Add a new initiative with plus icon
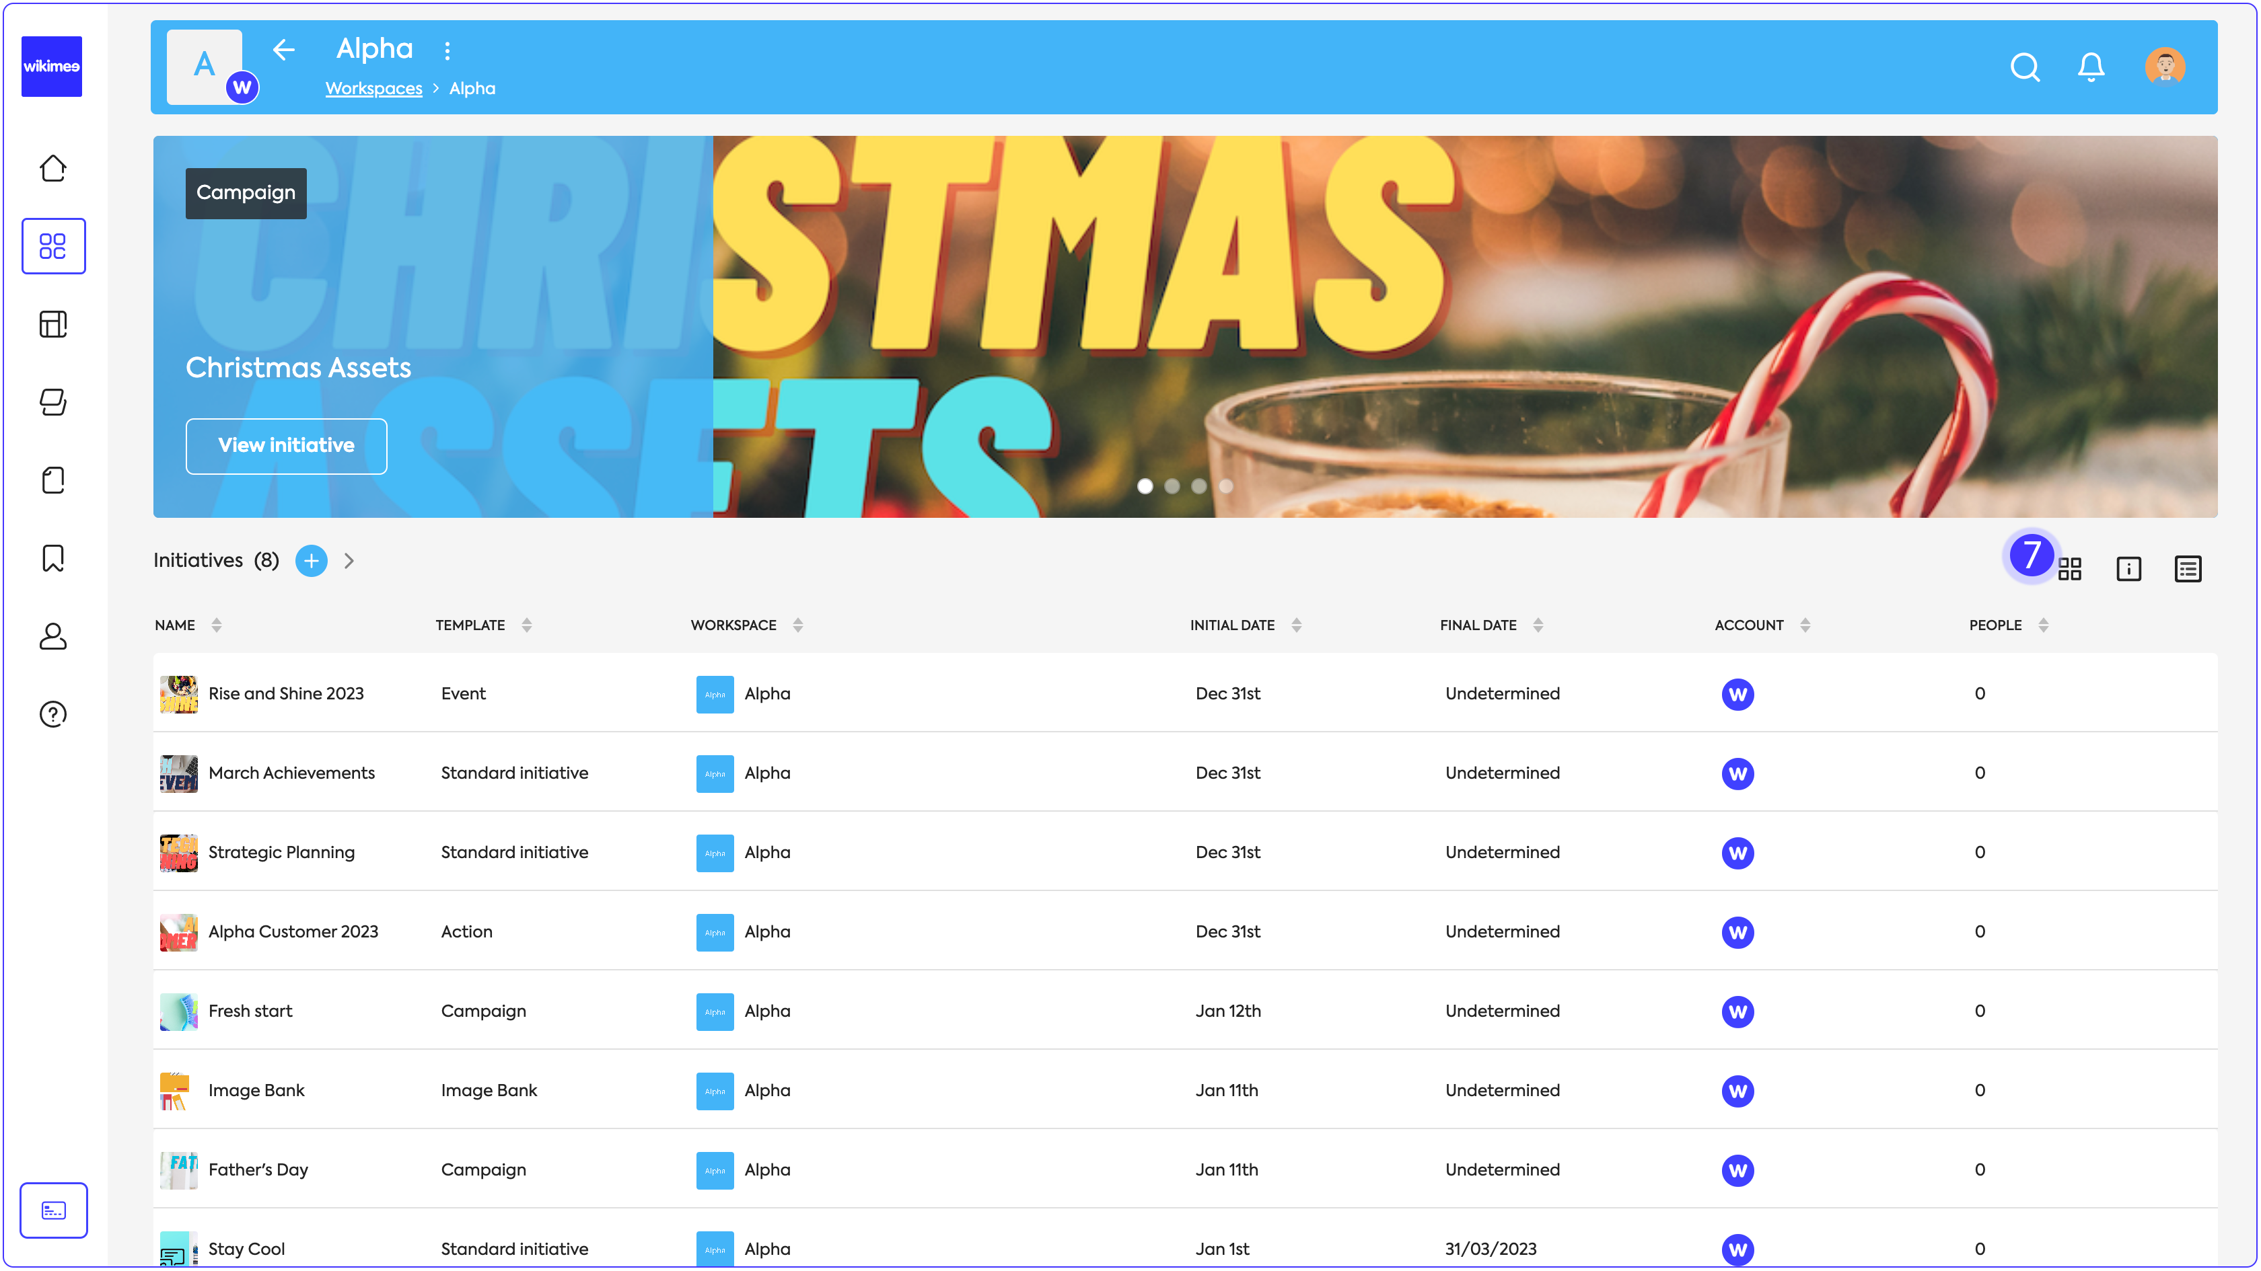The height and width of the screenshot is (1271, 2261). pos(311,560)
